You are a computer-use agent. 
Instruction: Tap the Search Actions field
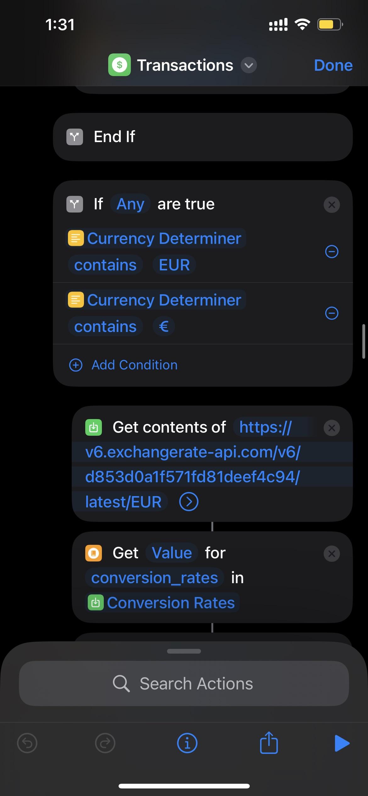184,683
